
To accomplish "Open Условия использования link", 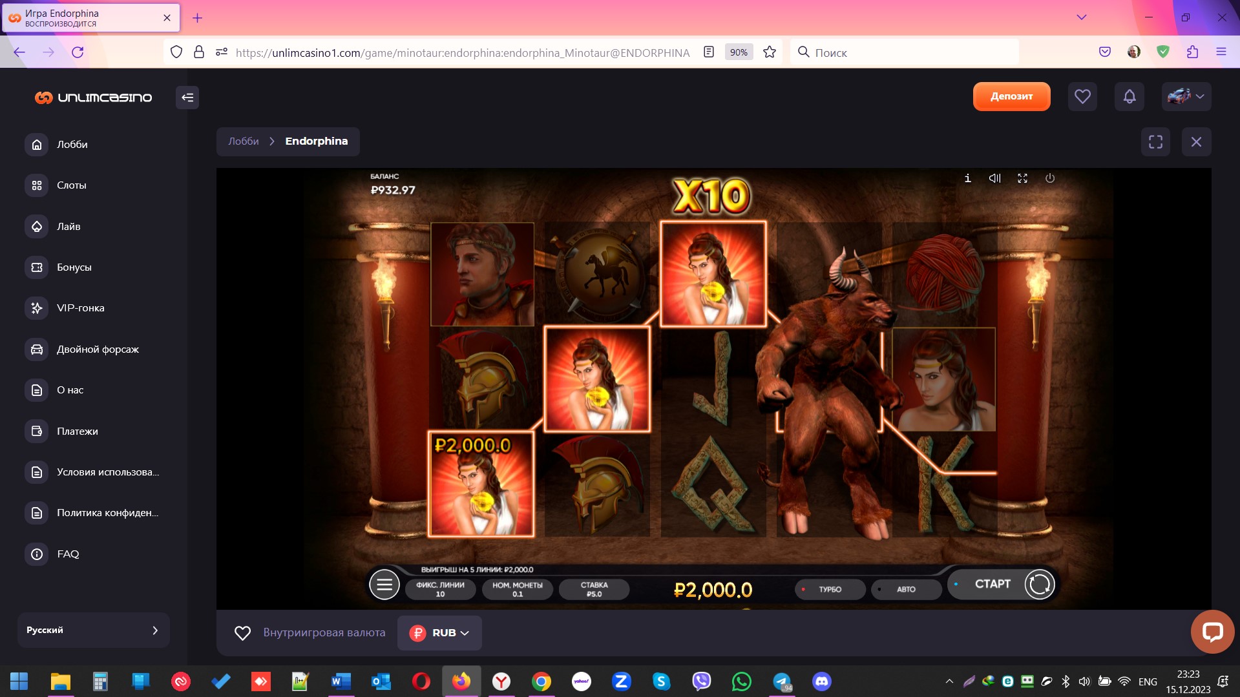I will click(107, 472).
